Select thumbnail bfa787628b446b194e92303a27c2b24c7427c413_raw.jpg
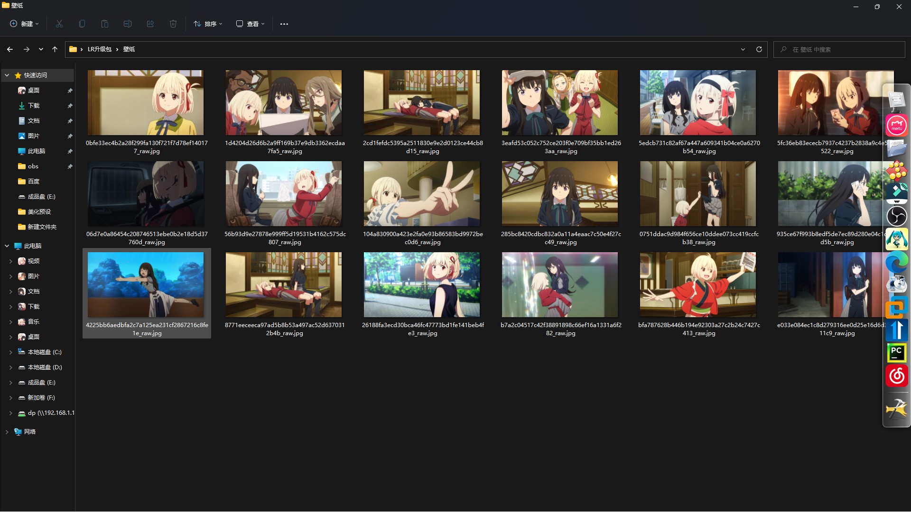This screenshot has height=512, width=911. [698, 285]
